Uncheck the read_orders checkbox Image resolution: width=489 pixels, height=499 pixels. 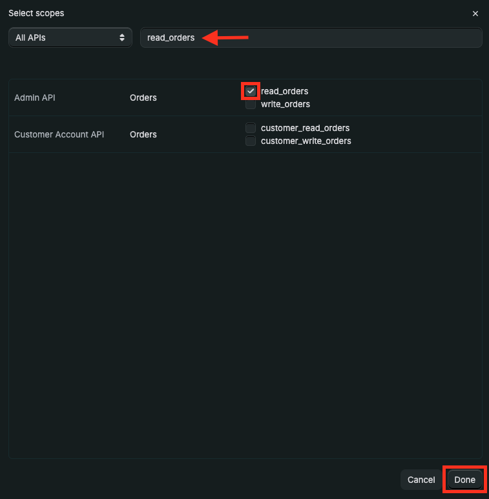(x=251, y=91)
